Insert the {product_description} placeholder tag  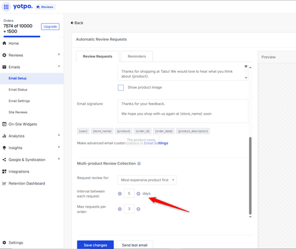click(193, 131)
